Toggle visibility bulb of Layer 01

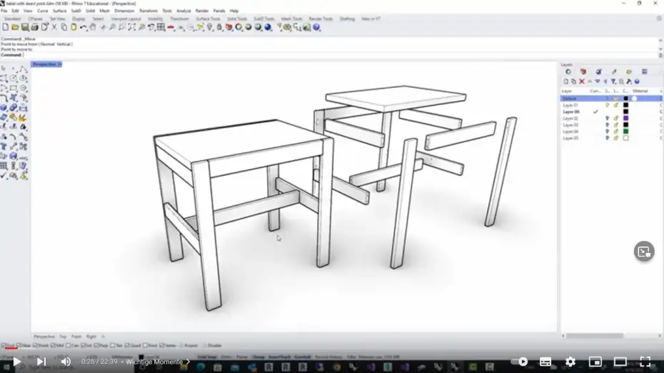coord(608,105)
